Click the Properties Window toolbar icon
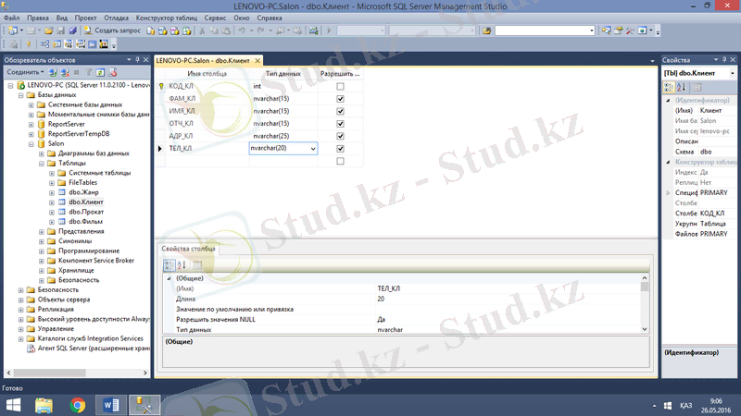 click(618, 31)
